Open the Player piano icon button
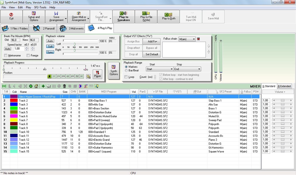296x175 pixels. pos(97,74)
